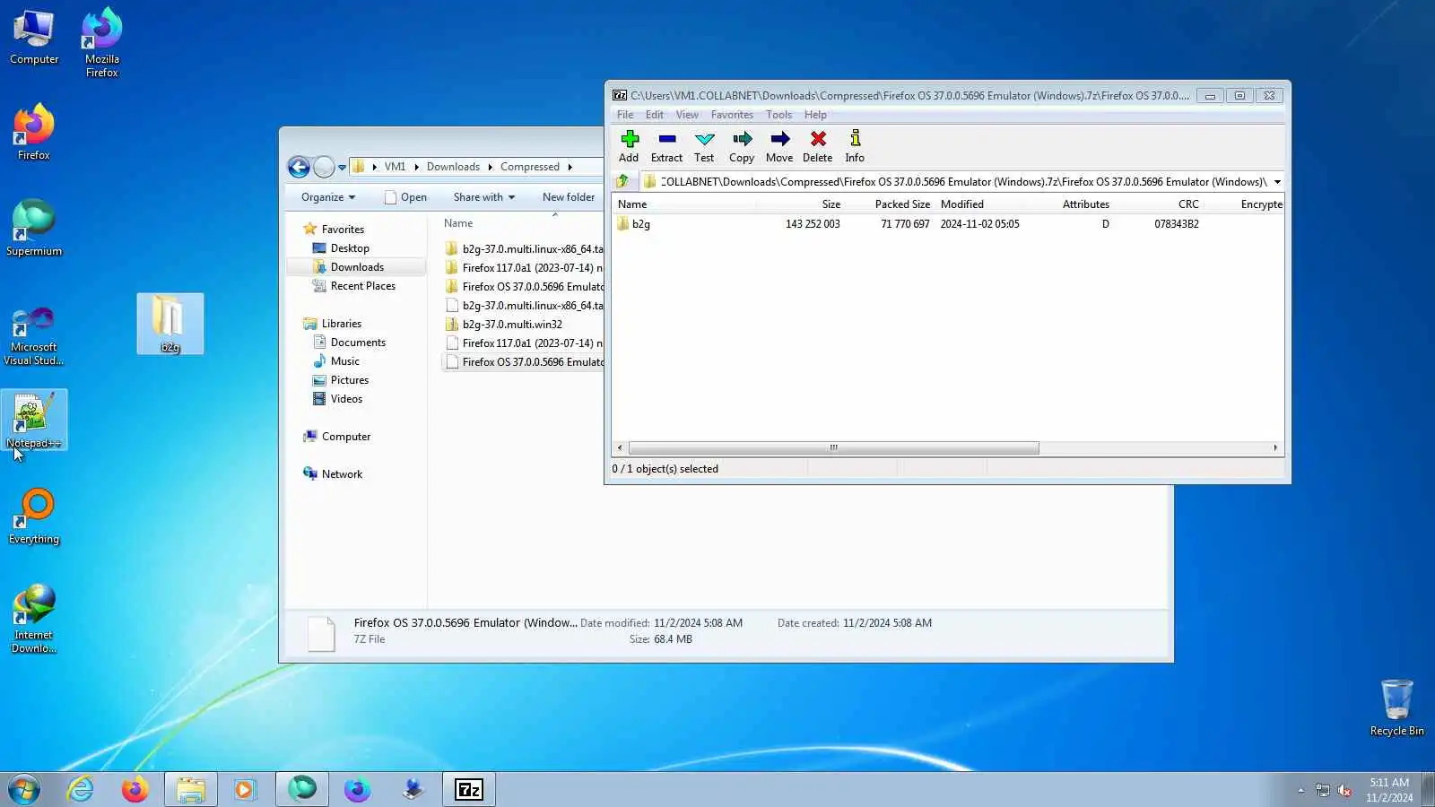Click the Move icon in 7-Zip toolbar
Screen dimensions: 1435x807
pos(779,146)
